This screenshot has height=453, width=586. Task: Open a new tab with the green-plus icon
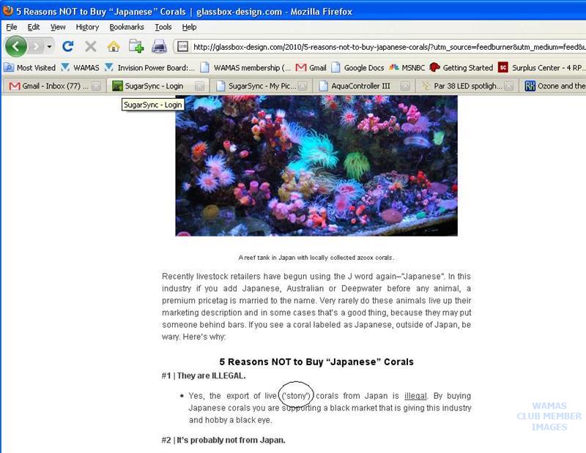[x=136, y=46]
